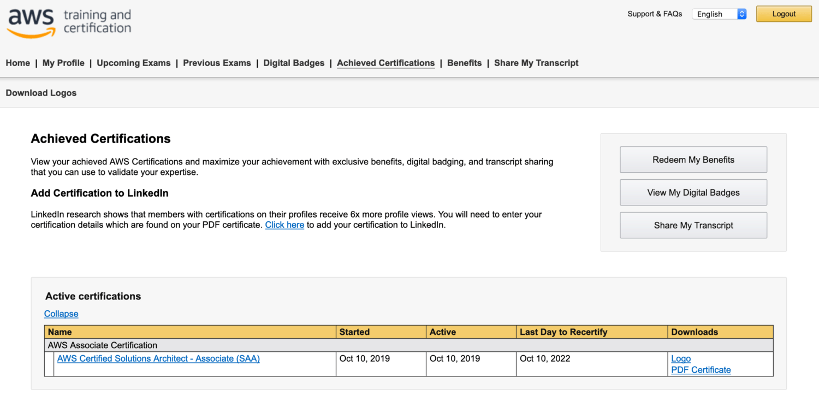Click the 'Downloads' column header
Image resolution: width=819 pixels, height=400 pixels.
[721, 332]
